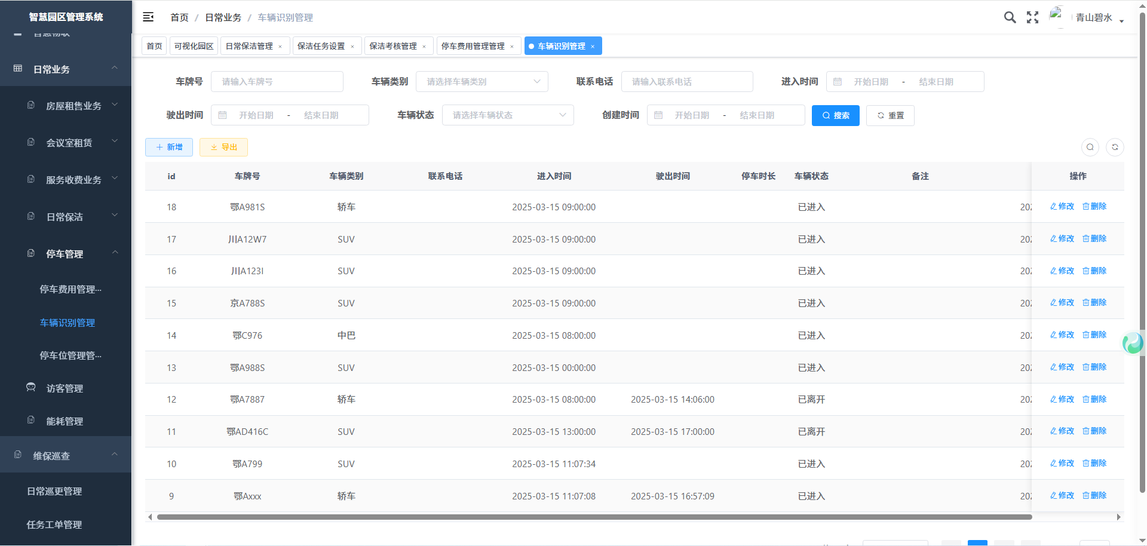Toggle fullscreen mode icon in header
1147x546 pixels.
[x=1032, y=17]
